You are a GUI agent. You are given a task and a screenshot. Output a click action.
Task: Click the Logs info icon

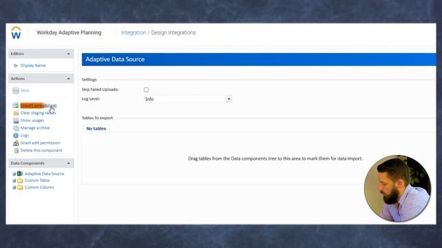[x=16, y=136]
